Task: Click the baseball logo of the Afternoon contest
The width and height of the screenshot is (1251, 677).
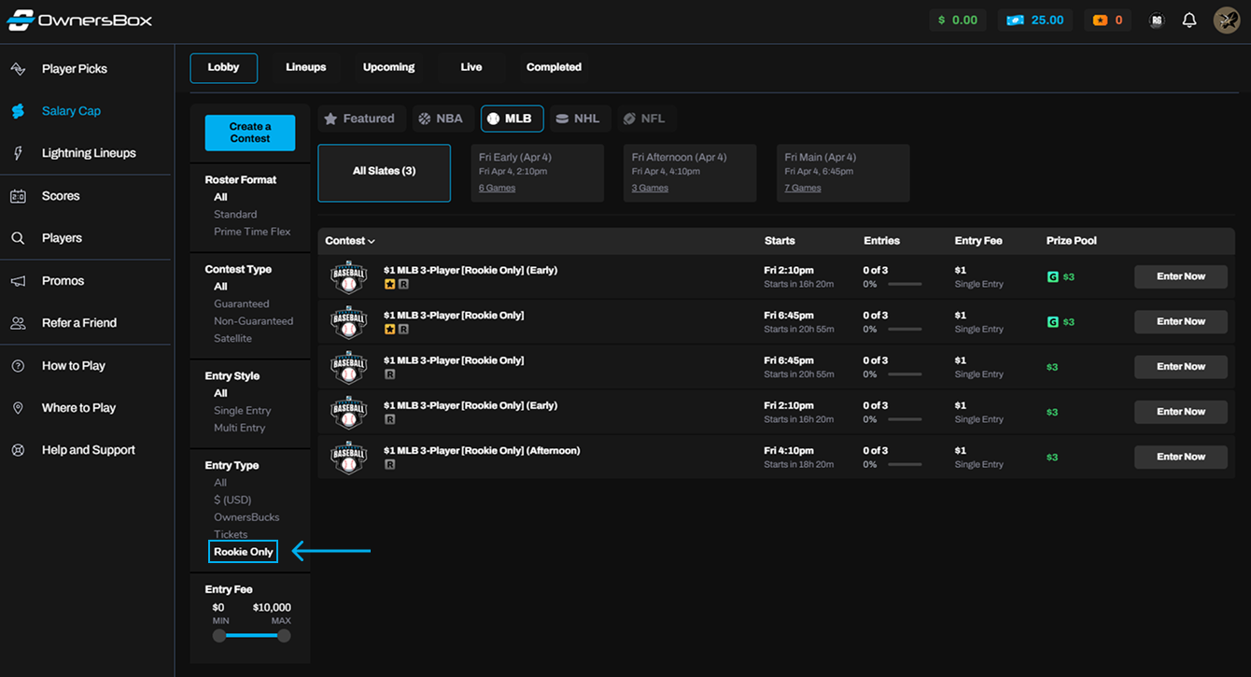Action: 348,458
